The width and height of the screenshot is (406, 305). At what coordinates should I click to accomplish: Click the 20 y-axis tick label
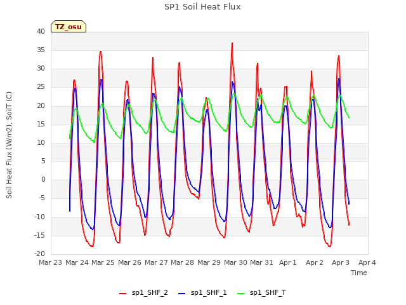coord(41,106)
